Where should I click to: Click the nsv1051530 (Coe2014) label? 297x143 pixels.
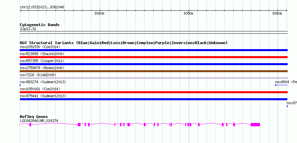click(39, 47)
